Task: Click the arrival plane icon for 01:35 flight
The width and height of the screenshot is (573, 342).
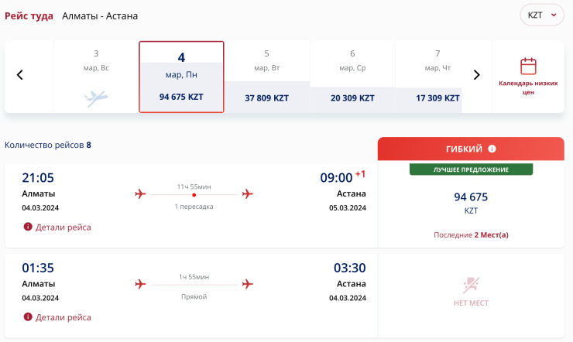Action: 248,284
